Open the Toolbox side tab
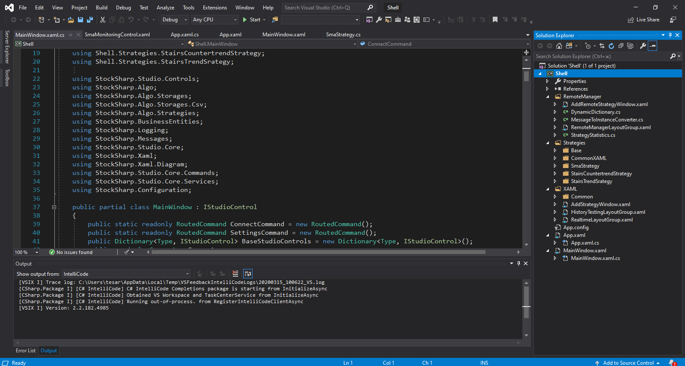 click(7, 78)
